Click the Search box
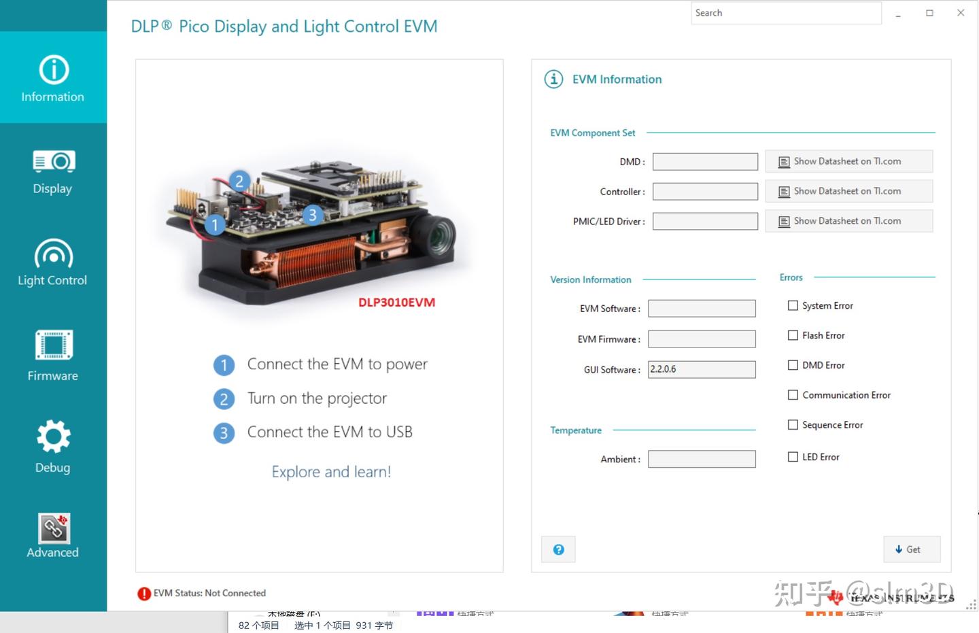This screenshot has height=633, width=979. tap(786, 13)
